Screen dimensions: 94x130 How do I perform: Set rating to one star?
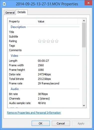pos(40,41)
